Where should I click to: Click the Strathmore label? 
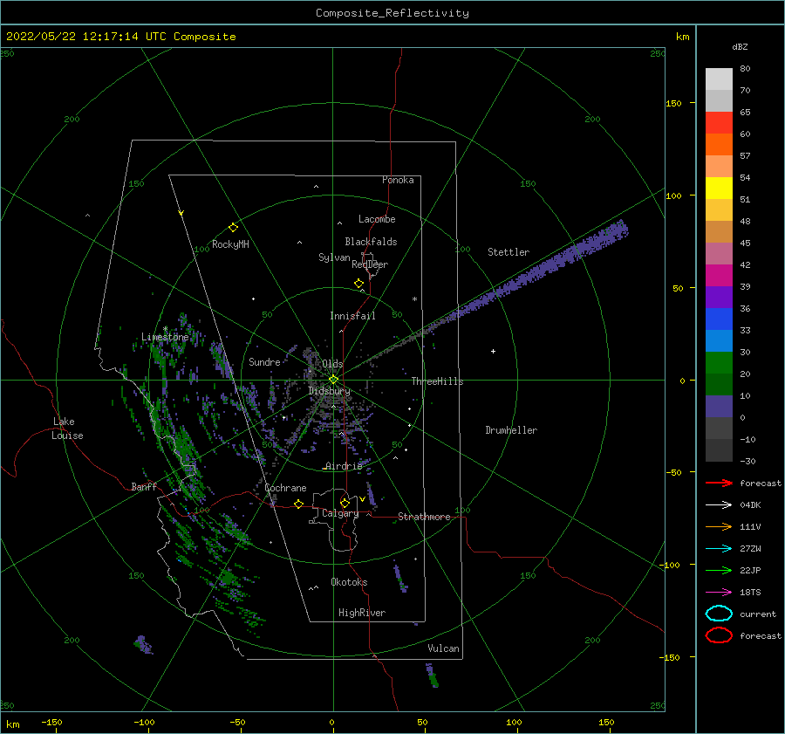[424, 517]
